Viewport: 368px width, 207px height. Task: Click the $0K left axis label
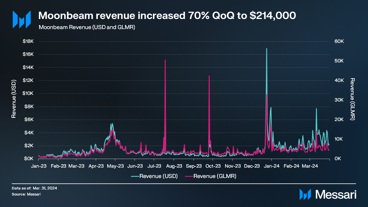click(30, 159)
